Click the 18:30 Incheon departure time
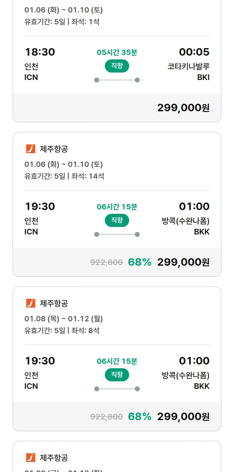Image resolution: width=234 pixels, height=472 pixels. coord(40,52)
